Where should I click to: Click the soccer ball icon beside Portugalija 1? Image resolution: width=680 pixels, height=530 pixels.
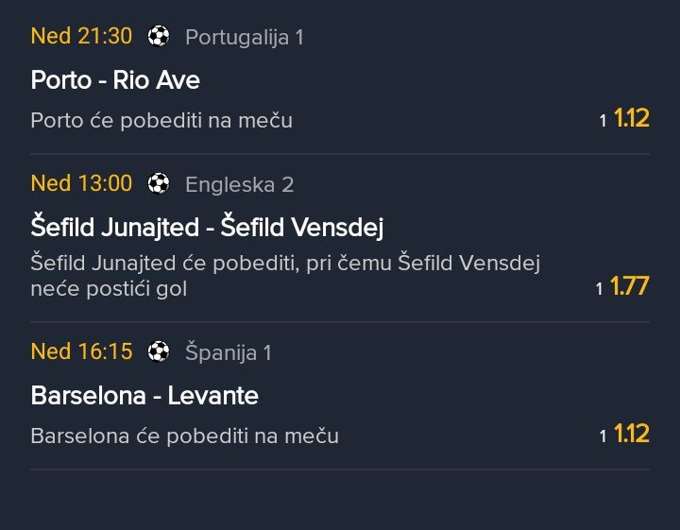coord(159,37)
